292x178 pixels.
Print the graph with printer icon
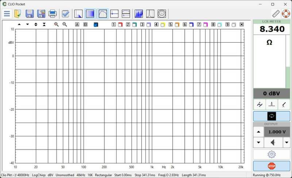[53, 14]
